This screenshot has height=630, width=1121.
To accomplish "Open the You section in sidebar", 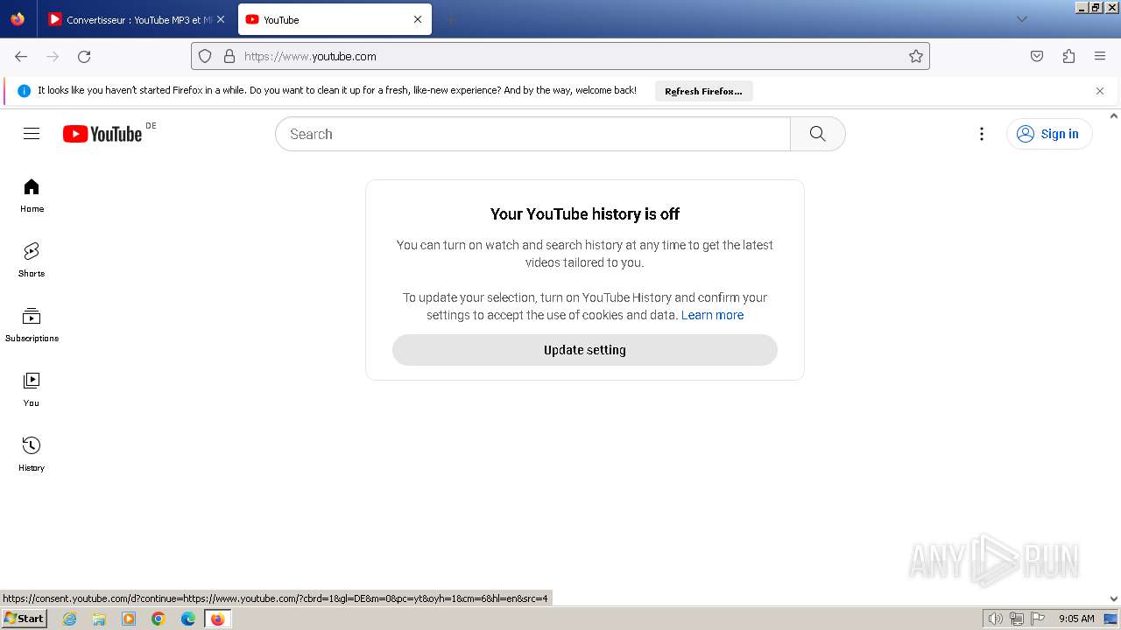I will coord(32,390).
